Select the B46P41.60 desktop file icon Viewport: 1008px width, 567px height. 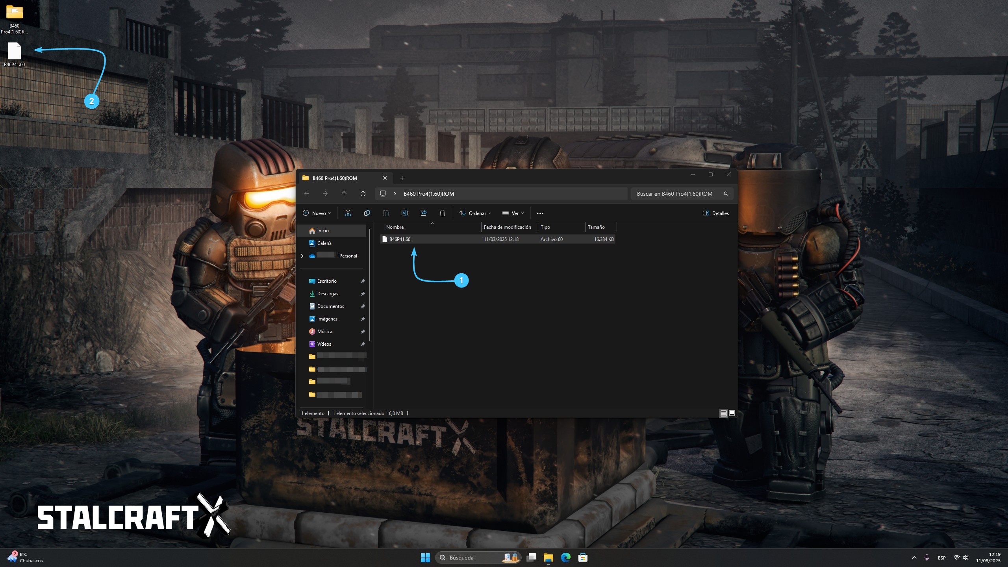(x=15, y=54)
